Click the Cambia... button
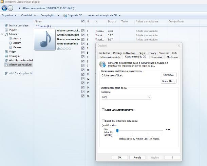 click(169, 75)
